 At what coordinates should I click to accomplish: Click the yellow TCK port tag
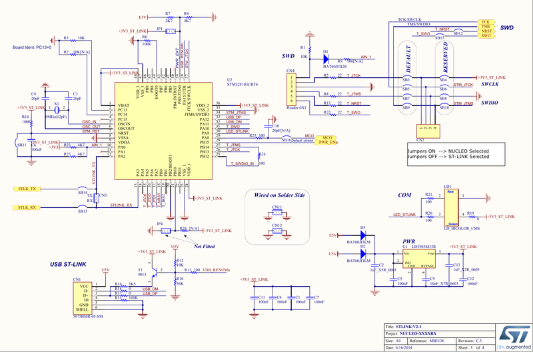486,22
